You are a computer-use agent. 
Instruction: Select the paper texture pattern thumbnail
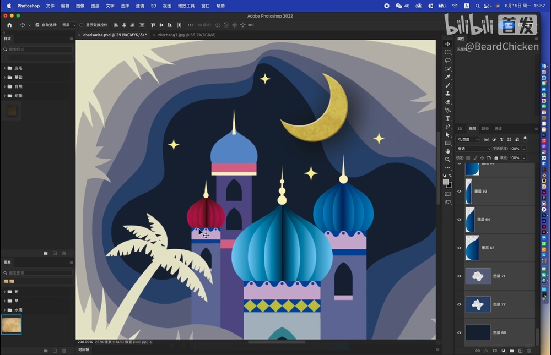click(12, 324)
